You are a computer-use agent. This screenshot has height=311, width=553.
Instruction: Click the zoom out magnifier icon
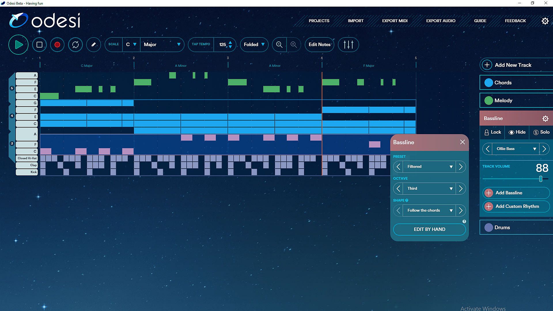279,45
